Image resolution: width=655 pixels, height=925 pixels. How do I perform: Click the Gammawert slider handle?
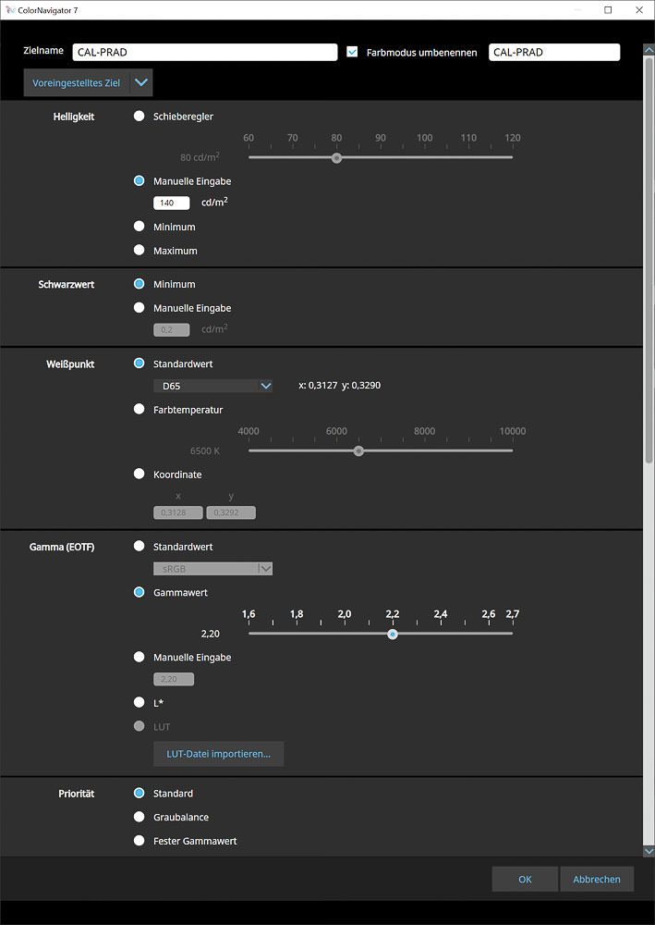click(393, 634)
